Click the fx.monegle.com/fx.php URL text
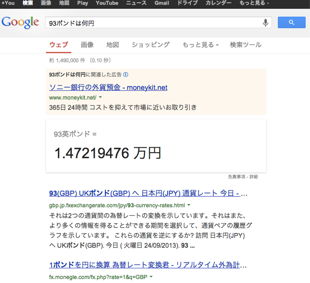310x283 pixels. click(98, 277)
